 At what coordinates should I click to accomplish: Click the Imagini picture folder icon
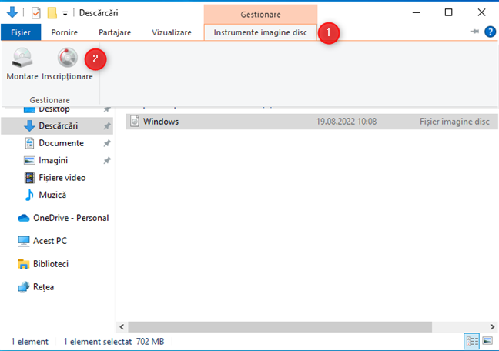pos(29,160)
